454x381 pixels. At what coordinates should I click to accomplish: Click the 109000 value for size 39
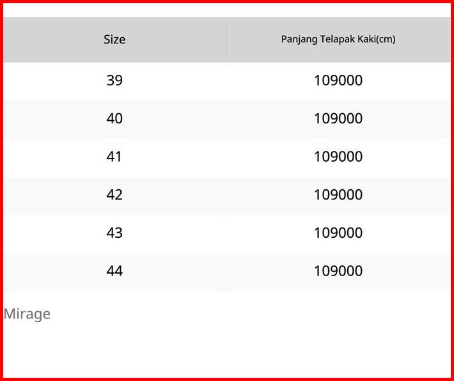pos(338,81)
